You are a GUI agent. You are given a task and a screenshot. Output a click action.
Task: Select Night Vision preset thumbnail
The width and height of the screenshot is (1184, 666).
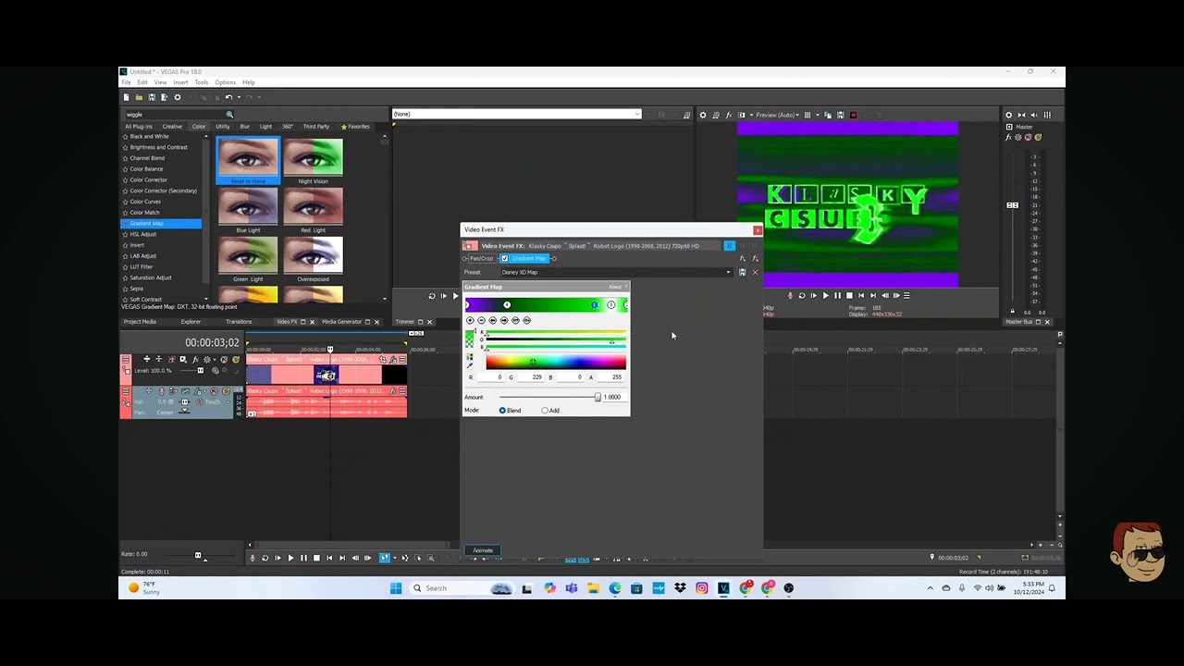click(314, 157)
